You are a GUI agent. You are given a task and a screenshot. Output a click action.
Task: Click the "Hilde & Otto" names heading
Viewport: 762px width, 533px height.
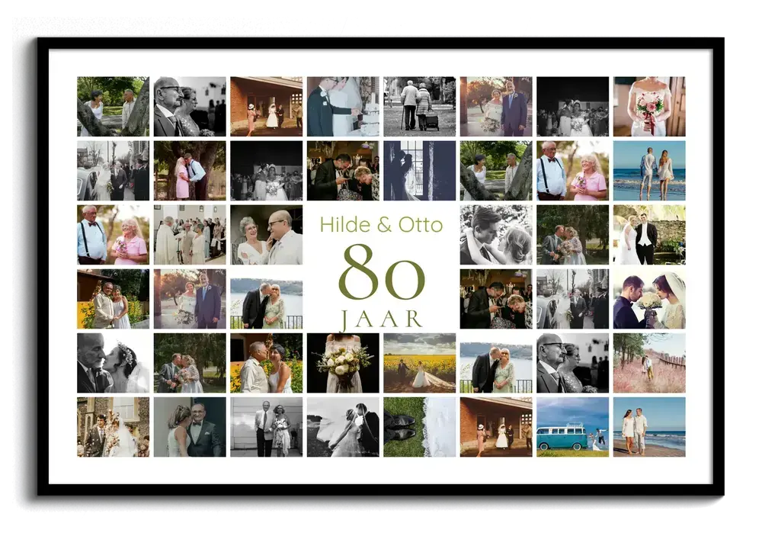[x=382, y=225]
